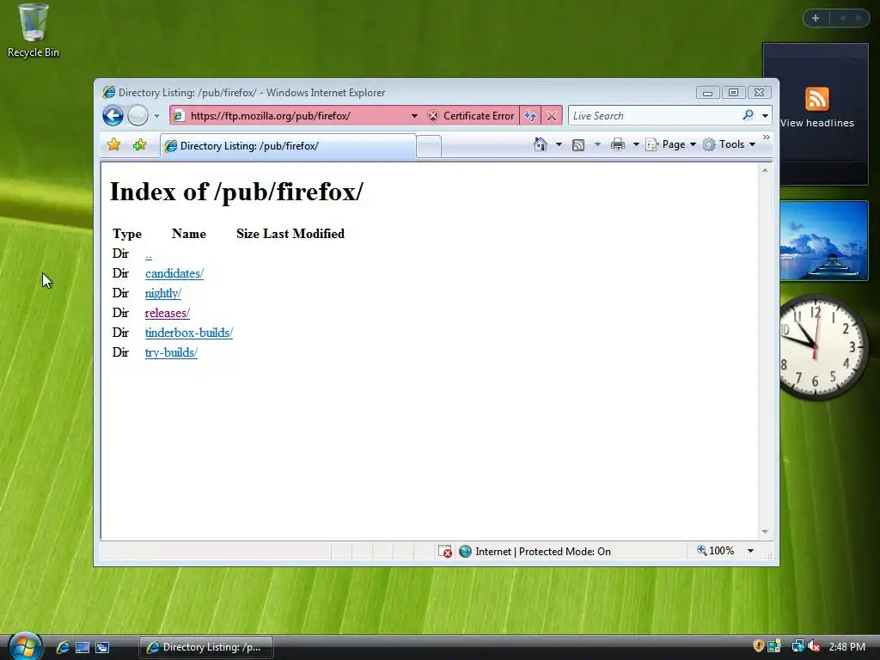Click the address bar URL field
Image resolution: width=880 pixels, height=660 pixels.
(297, 116)
